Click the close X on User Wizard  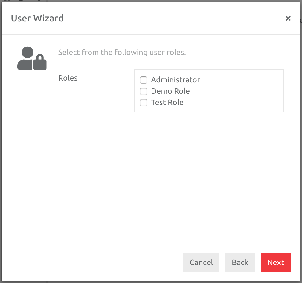tap(288, 18)
